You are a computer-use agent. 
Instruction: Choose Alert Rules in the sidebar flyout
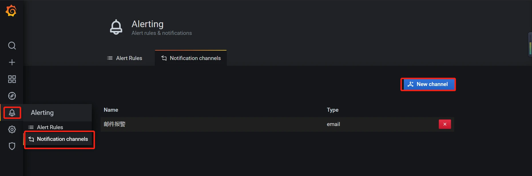50,127
